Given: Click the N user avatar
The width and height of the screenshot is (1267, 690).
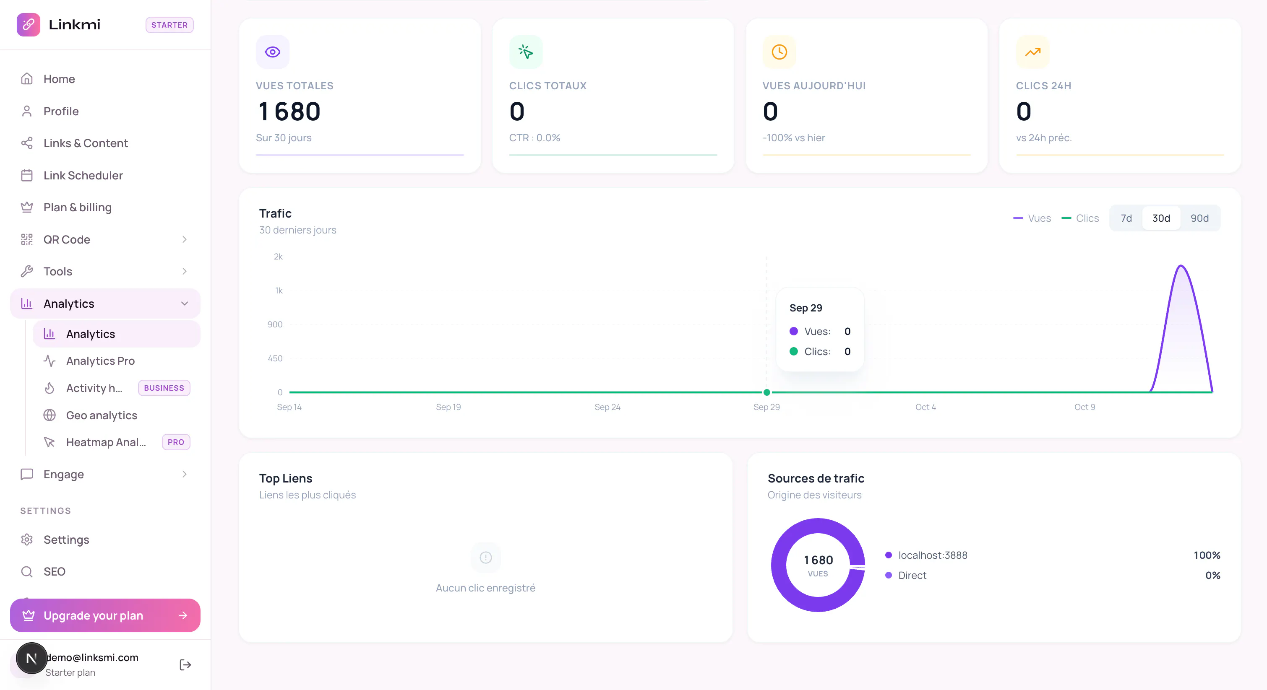Looking at the screenshot, I should [x=31, y=658].
